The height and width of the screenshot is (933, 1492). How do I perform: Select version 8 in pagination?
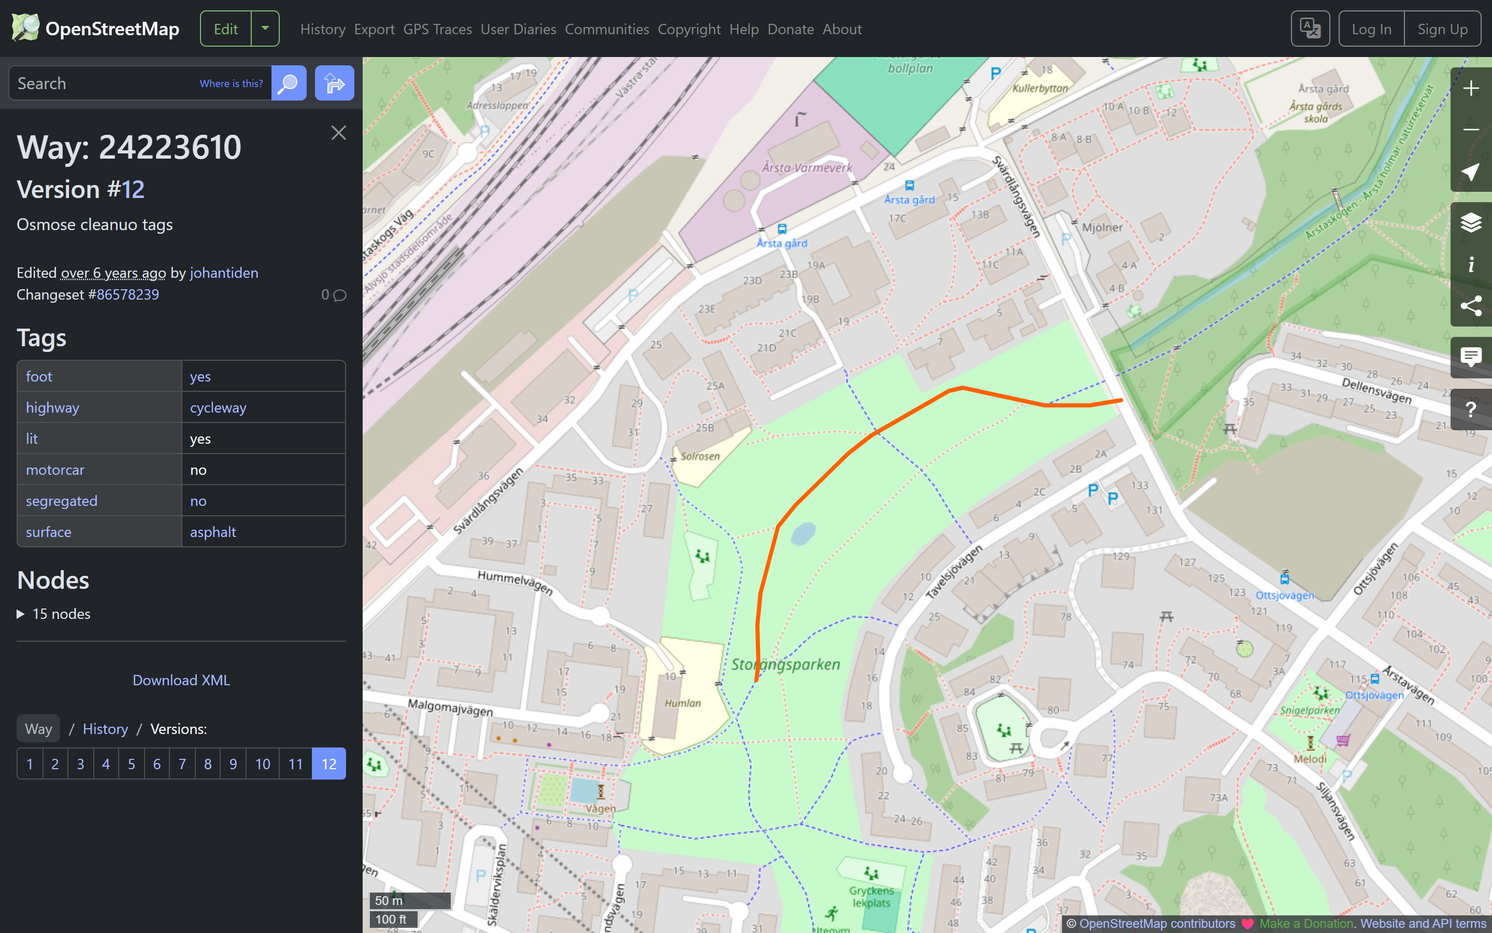pos(208,764)
